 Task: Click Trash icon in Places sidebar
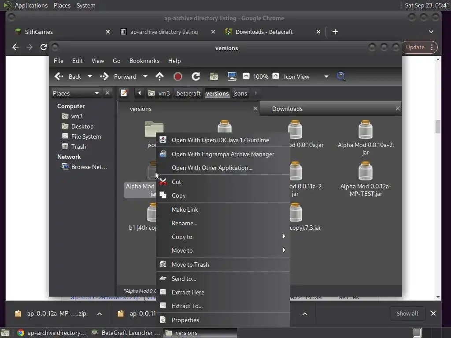coord(65,146)
